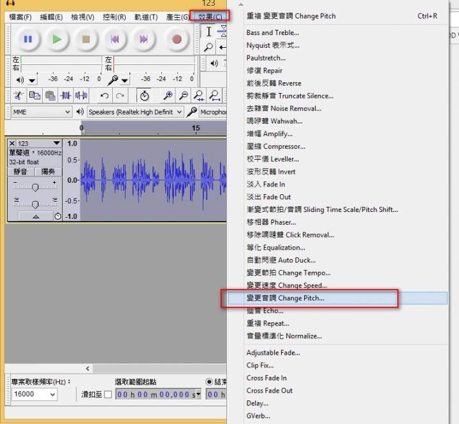Open the 編輯(E) Edit menu

click(51, 17)
